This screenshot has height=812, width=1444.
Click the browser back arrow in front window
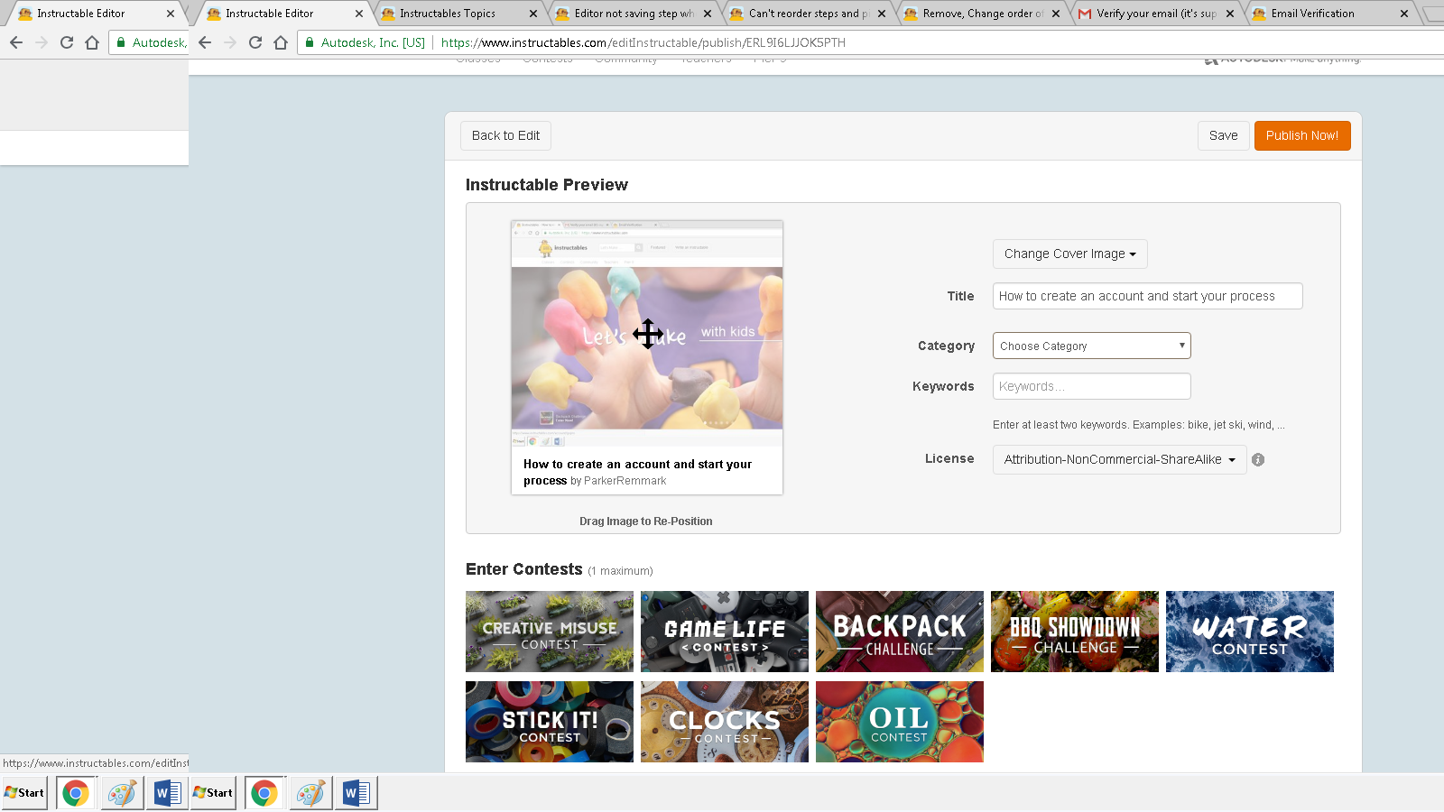205,42
